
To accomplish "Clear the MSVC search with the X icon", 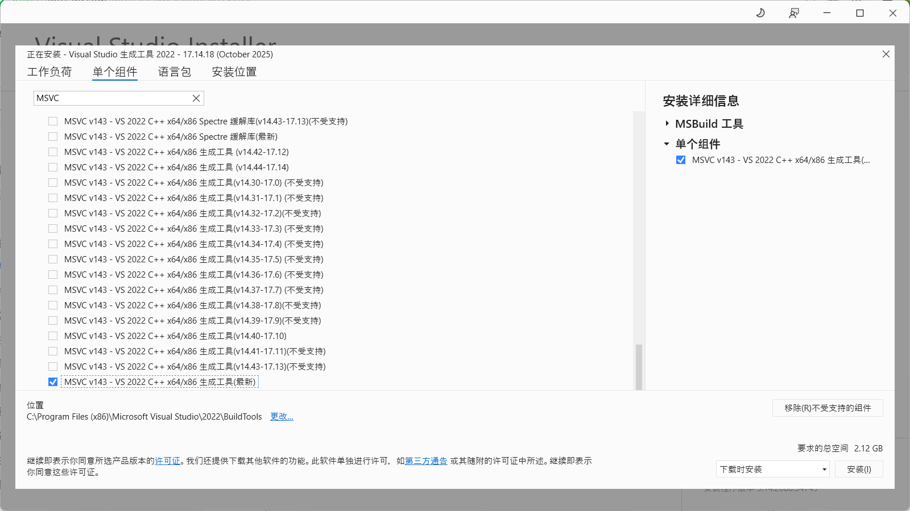I will 196,98.
